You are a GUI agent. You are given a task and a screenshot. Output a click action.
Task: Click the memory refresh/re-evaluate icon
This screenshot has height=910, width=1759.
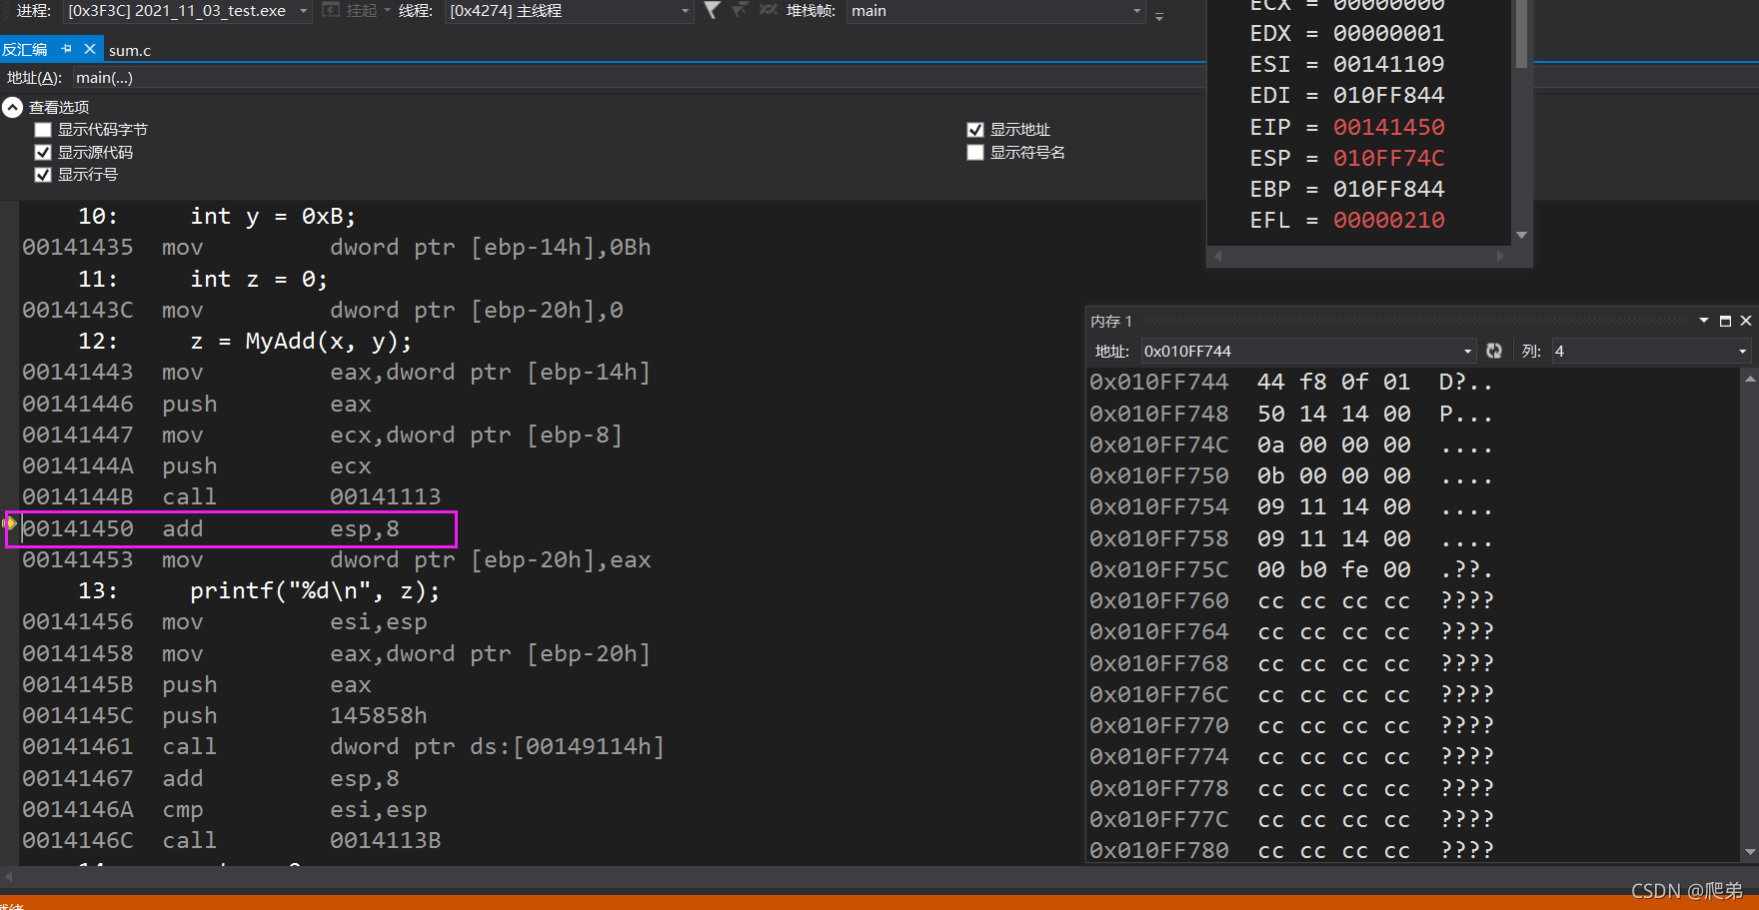click(1494, 351)
